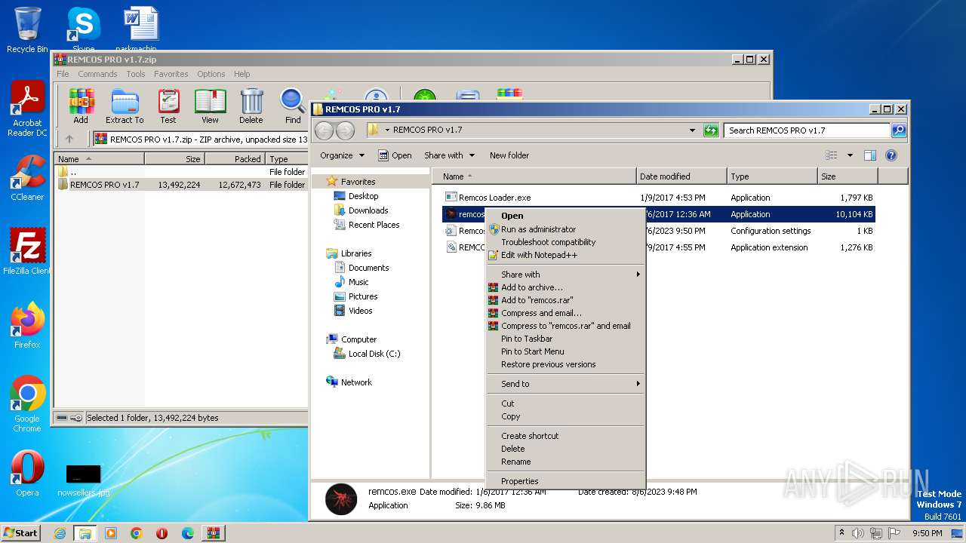Choose Add to "remcos.rar"

pyautogui.click(x=565, y=300)
